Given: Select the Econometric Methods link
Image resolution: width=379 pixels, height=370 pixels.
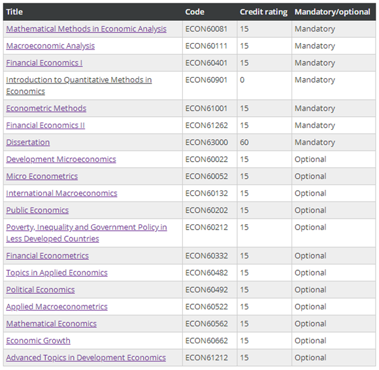Looking at the screenshot, I should 46,108.
